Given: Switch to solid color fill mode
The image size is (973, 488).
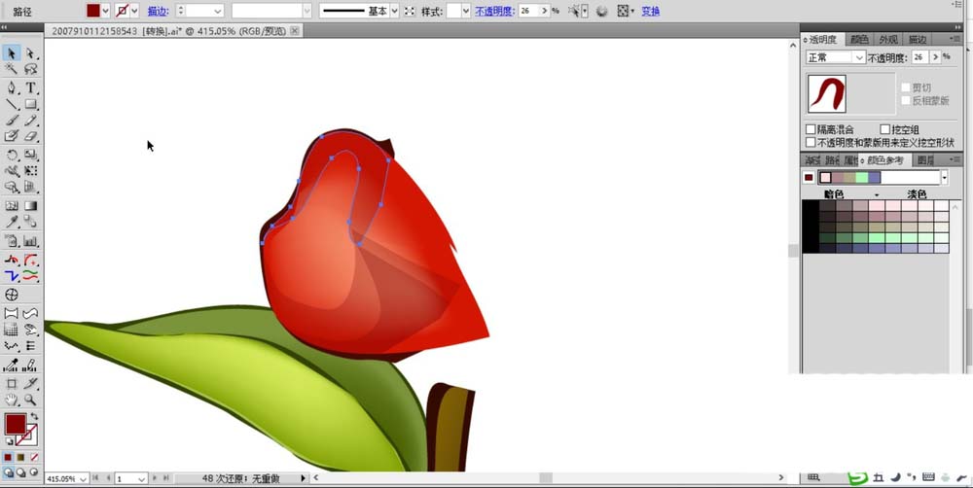Looking at the screenshot, I should (x=8, y=458).
